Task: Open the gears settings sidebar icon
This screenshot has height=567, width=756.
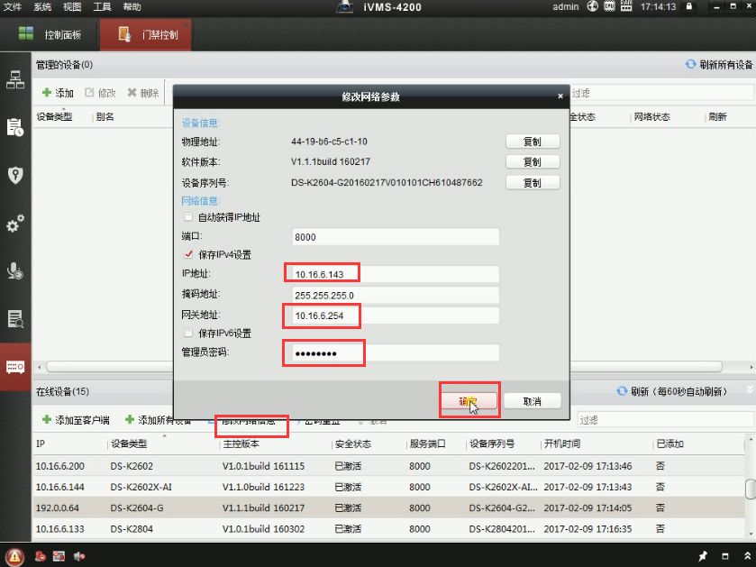Action: pos(15,224)
